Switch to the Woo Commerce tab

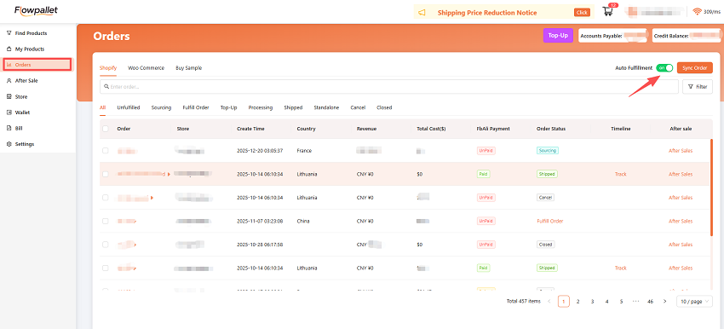pyautogui.click(x=146, y=68)
